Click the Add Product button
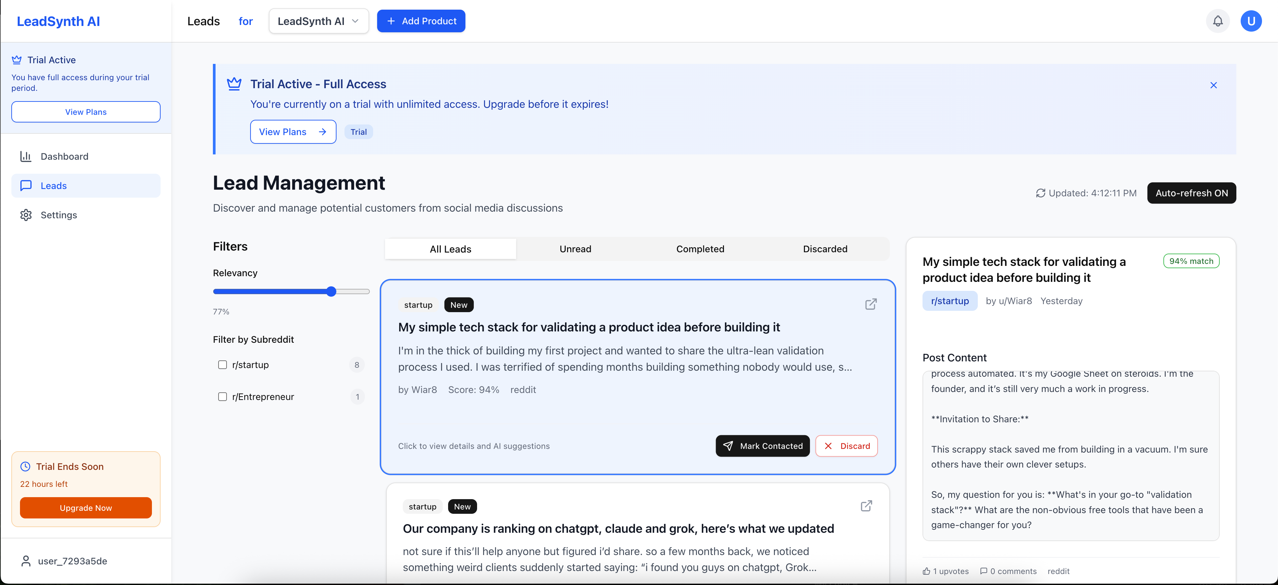This screenshot has width=1278, height=585. (x=421, y=21)
